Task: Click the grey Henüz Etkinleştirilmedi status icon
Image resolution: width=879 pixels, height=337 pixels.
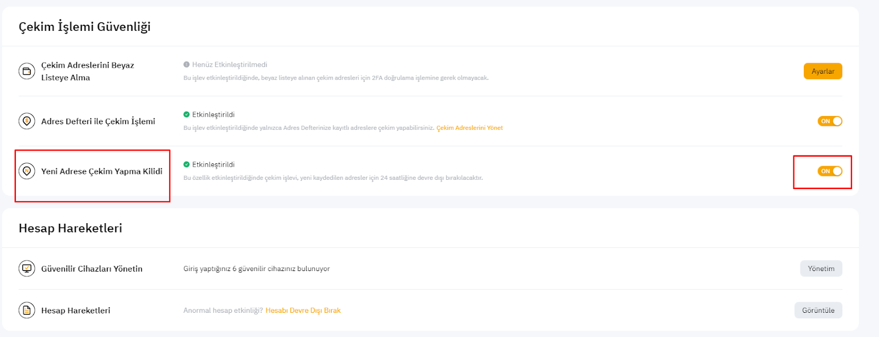Action: click(x=187, y=64)
